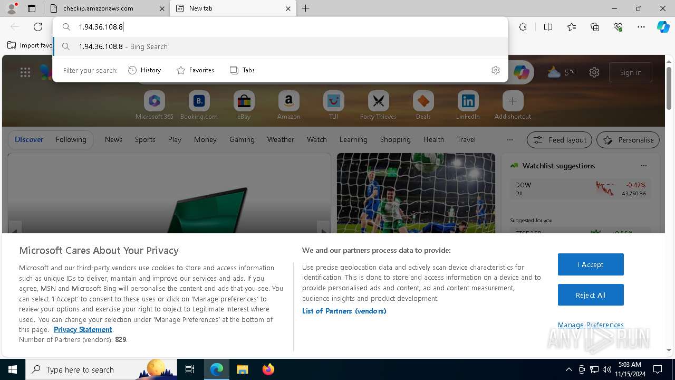Open Settings and more ellipsis menu

click(641, 27)
